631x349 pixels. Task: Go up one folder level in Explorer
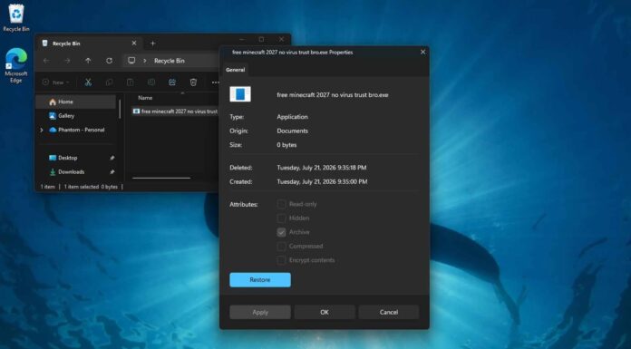(x=88, y=61)
